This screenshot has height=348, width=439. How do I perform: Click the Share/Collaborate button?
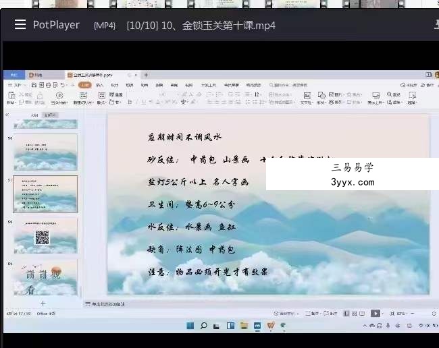point(428,85)
